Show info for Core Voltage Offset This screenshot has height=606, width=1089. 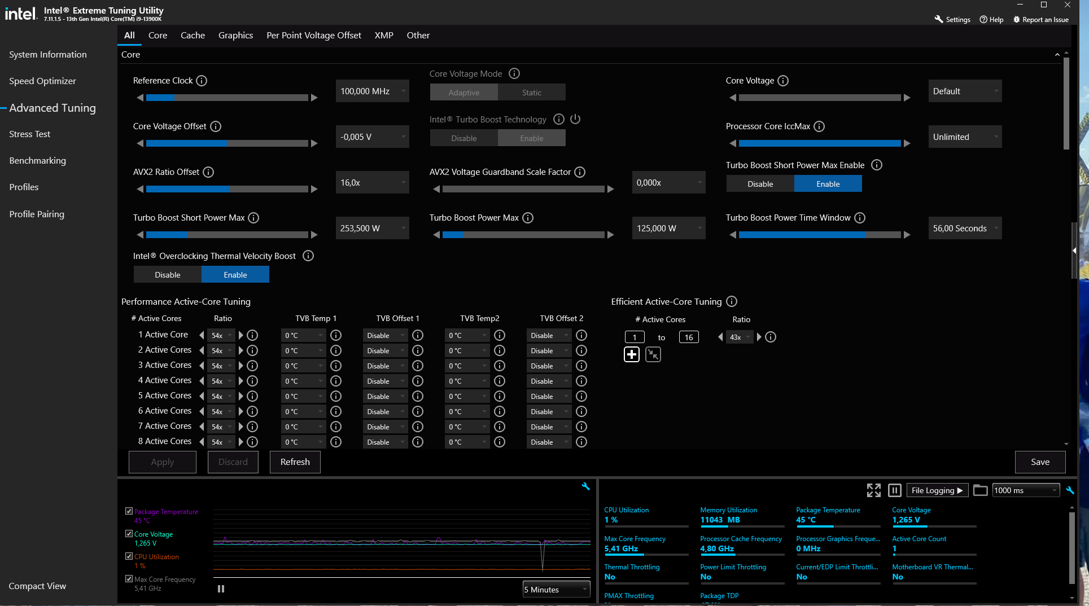tap(216, 126)
